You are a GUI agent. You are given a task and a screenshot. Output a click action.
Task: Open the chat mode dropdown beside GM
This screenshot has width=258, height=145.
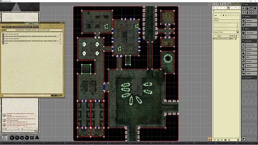[x=29, y=129]
